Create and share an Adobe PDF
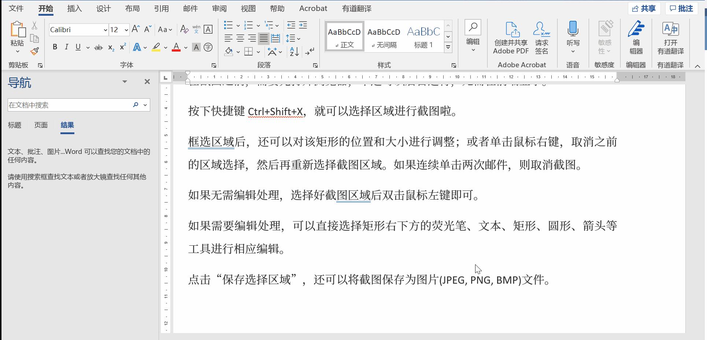This screenshot has height=340, width=707. 510,37
